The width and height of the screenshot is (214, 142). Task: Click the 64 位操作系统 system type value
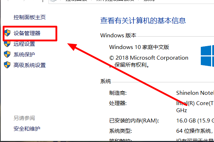point(194,131)
